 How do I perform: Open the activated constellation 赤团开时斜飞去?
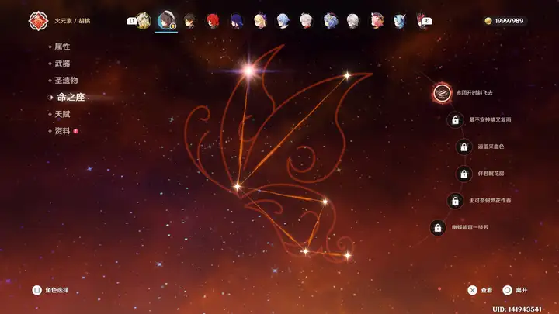pyautogui.click(x=442, y=93)
